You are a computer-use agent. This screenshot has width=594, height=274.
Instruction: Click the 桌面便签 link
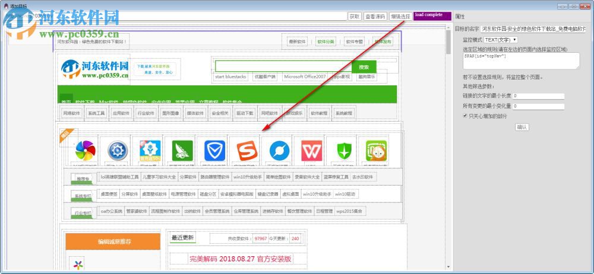pyautogui.click(x=109, y=194)
